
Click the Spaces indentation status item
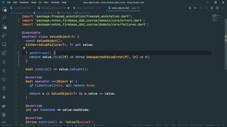[149, 125]
